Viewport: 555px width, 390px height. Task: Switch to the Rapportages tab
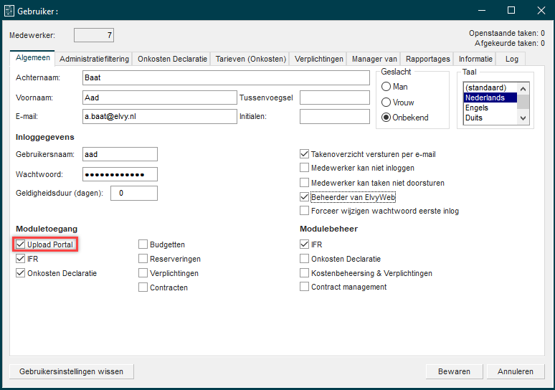(x=428, y=59)
